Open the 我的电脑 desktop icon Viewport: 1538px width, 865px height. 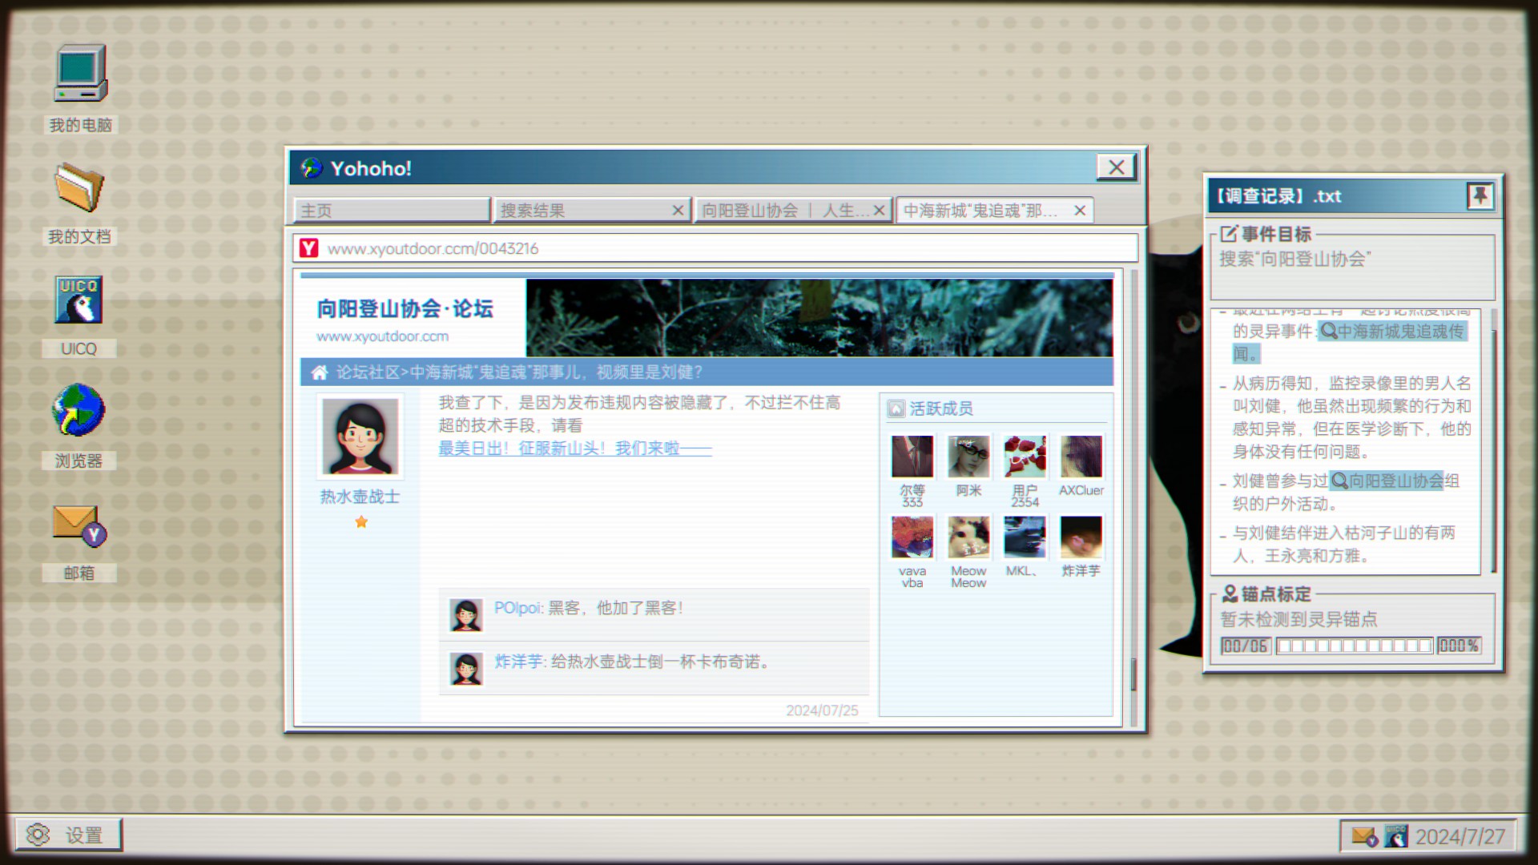80,74
